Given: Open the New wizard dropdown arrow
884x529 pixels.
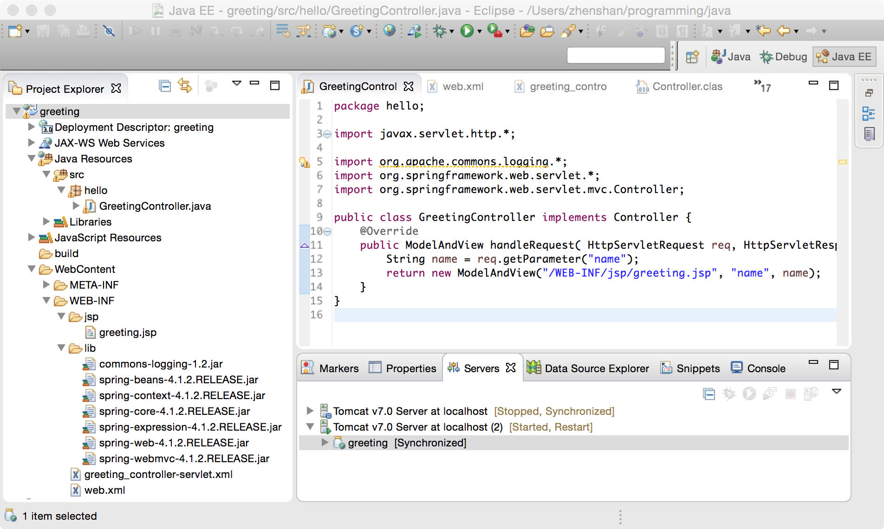Looking at the screenshot, I should pyautogui.click(x=27, y=32).
